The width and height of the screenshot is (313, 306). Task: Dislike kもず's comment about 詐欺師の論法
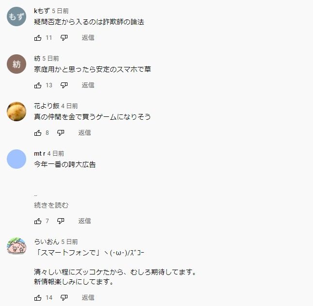click(64, 38)
